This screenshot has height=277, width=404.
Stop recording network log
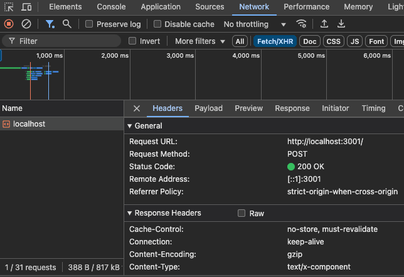(x=9, y=24)
